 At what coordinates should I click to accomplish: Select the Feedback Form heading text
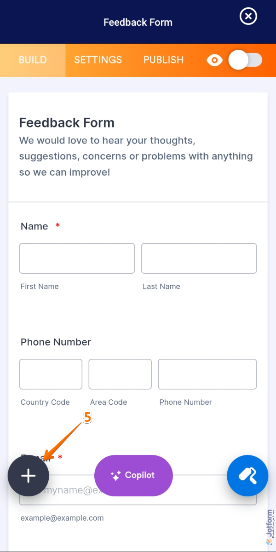point(66,123)
